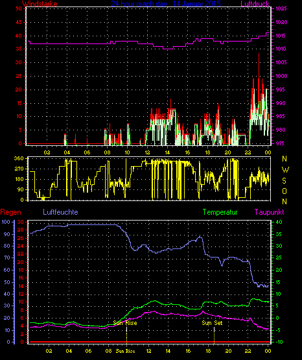Click the 04 hour label under the lower chart
Viewport: 302px width, 360px height.
(69, 351)
